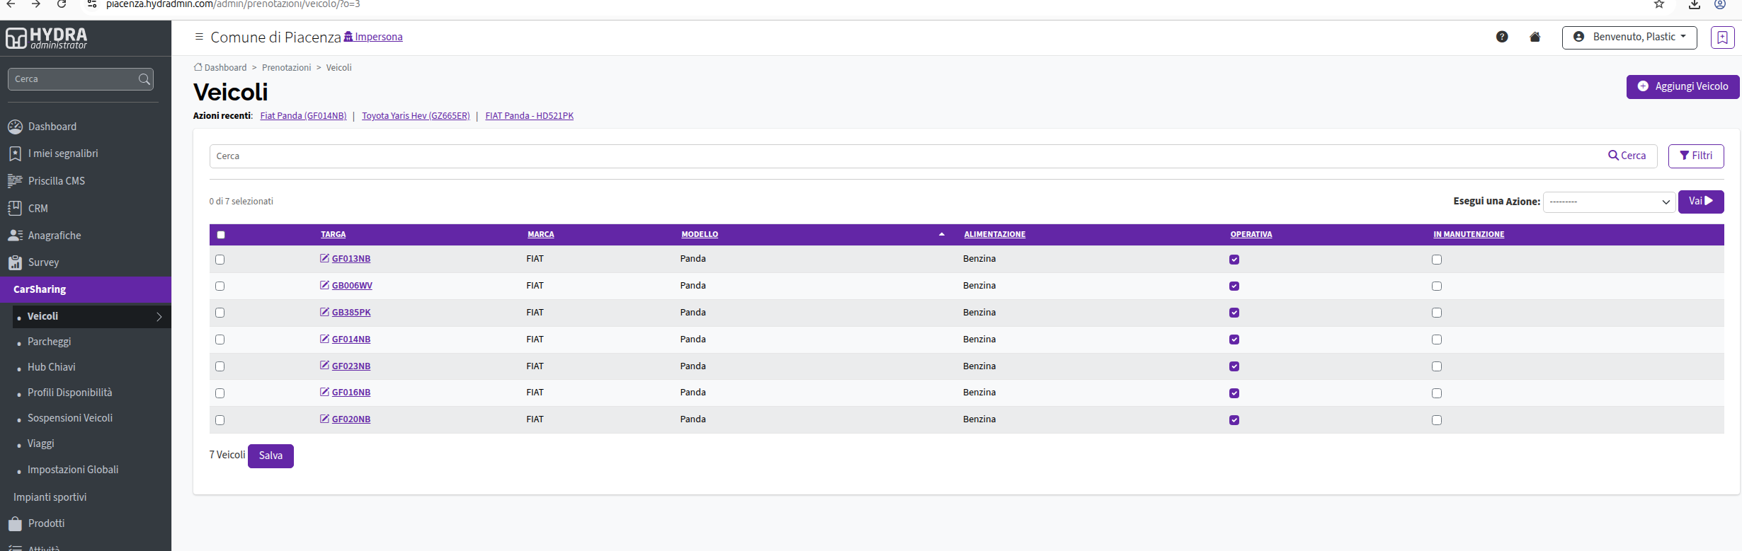Focus the main Cerca search field
1742x551 pixels.
click(906, 156)
